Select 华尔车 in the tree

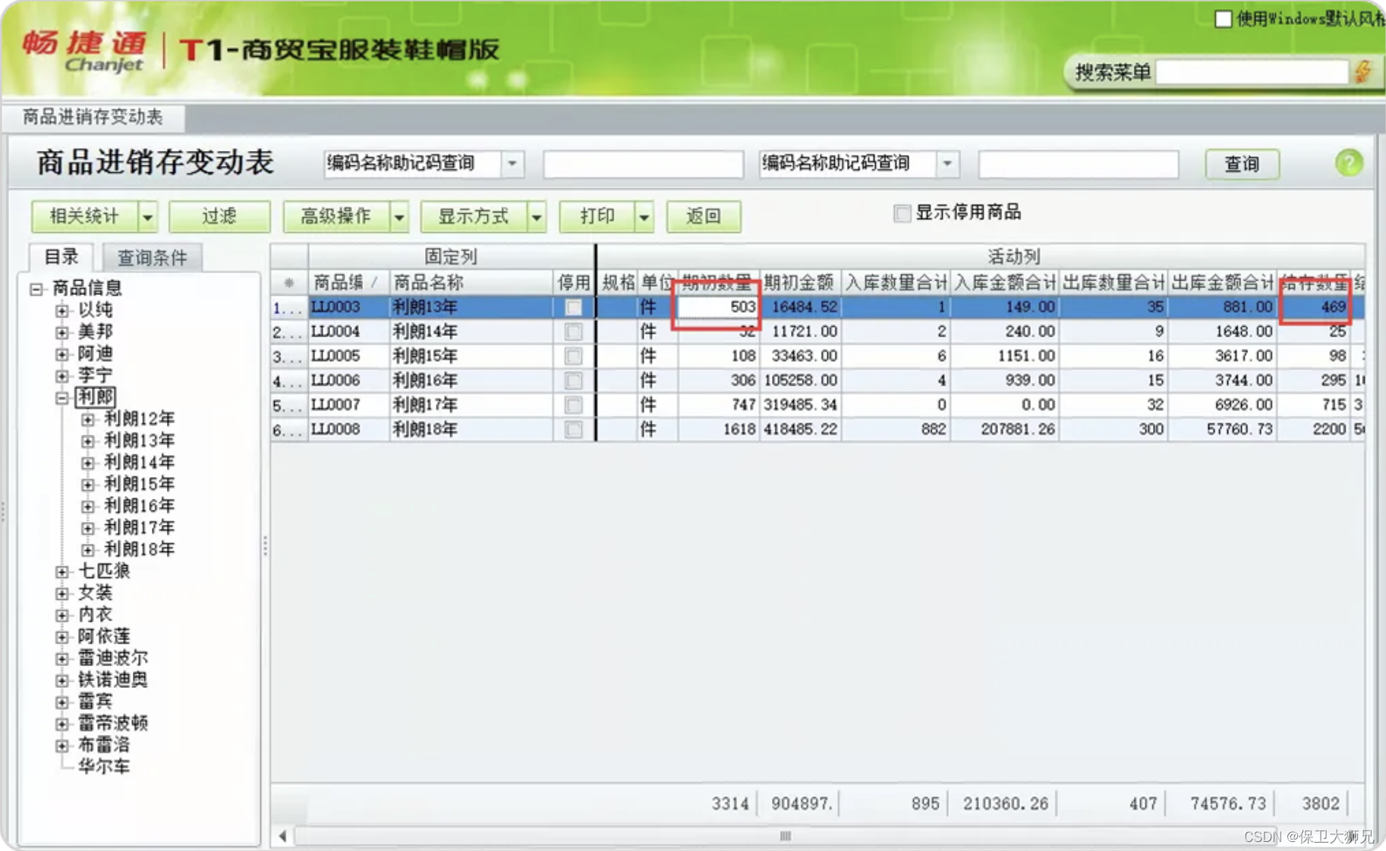(x=104, y=767)
